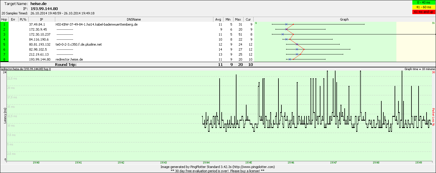Select the green hop 8 number cell
Image resolution: width=436 pixels, height=173 pixels.
(4, 59)
